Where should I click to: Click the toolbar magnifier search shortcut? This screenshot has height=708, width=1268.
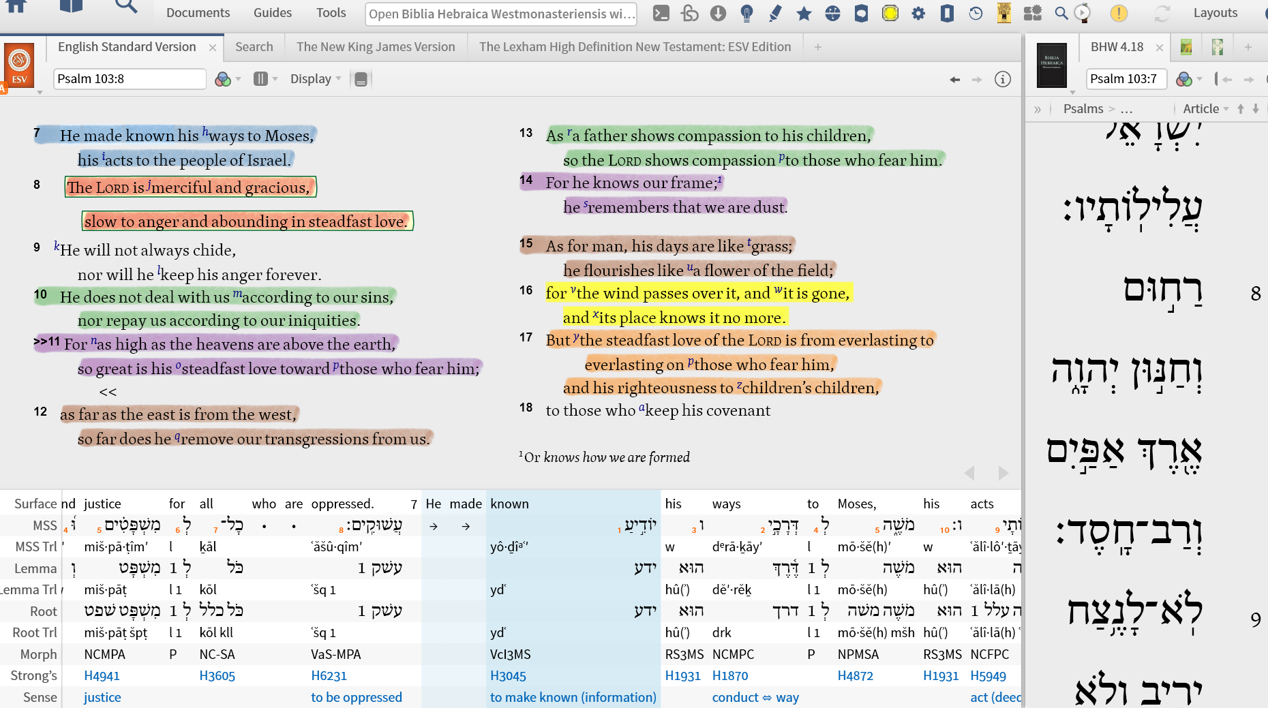pyautogui.click(x=1061, y=13)
